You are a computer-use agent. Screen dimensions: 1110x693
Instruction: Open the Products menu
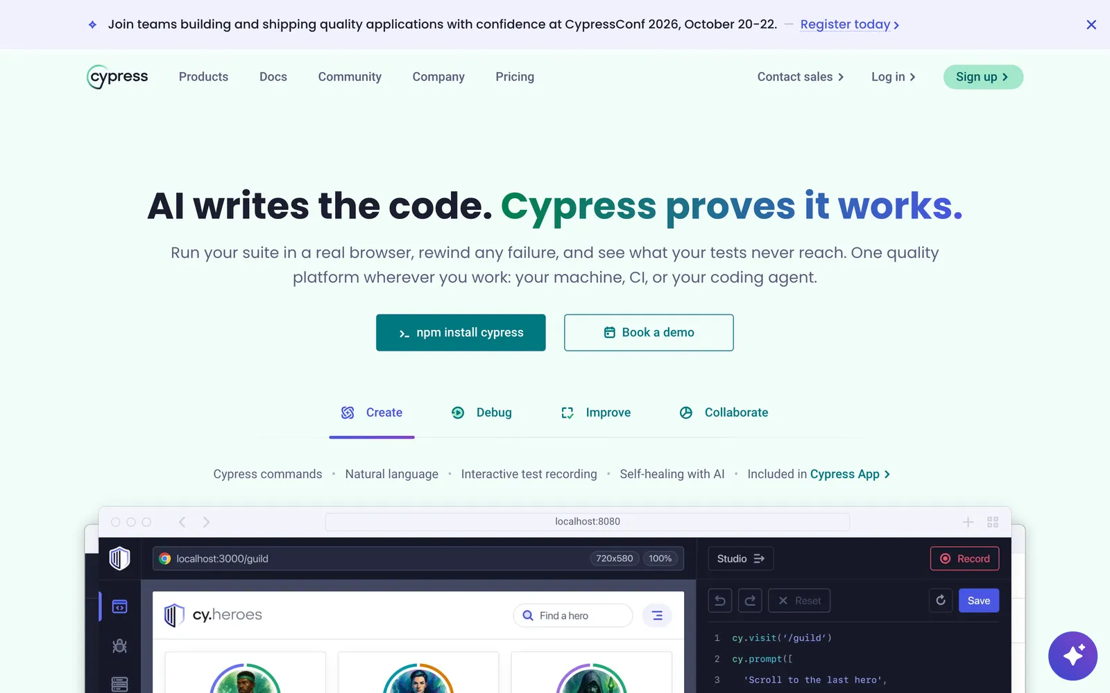pyautogui.click(x=203, y=77)
